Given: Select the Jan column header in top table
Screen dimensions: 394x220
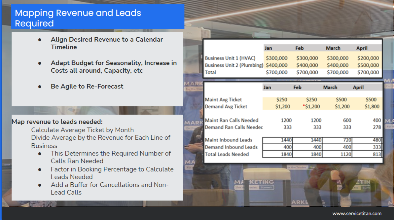Looking at the screenshot, I should (268, 48).
